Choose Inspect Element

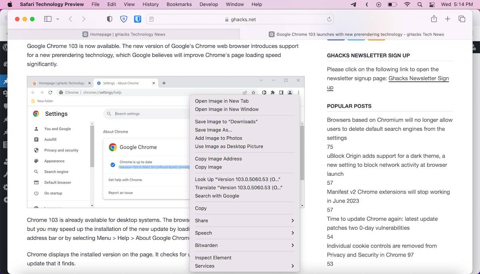tap(244, 258)
